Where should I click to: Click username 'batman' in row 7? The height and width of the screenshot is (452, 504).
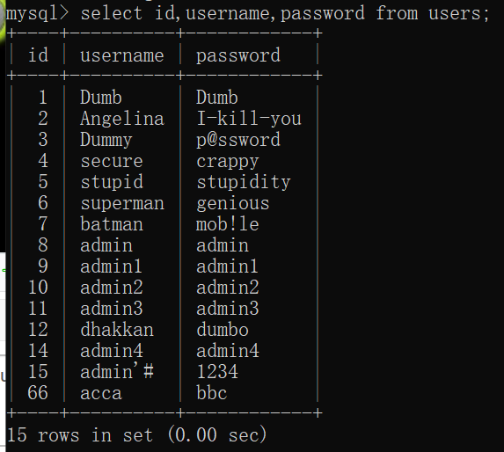click(x=112, y=224)
